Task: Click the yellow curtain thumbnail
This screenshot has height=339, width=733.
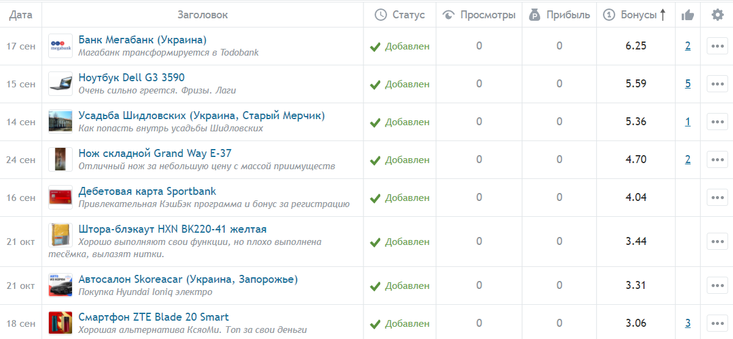Action: (x=60, y=236)
